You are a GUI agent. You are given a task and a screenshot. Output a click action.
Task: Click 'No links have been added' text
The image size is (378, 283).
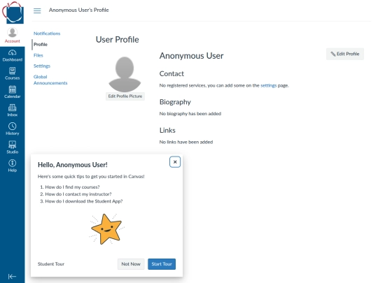(186, 142)
